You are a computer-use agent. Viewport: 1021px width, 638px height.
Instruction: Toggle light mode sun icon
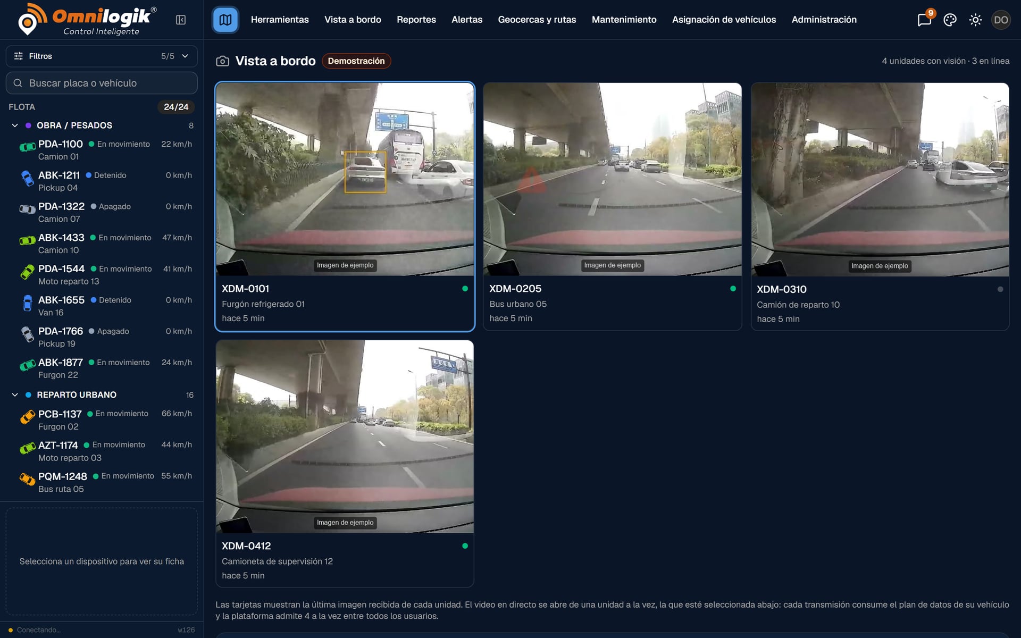(x=975, y=20)
